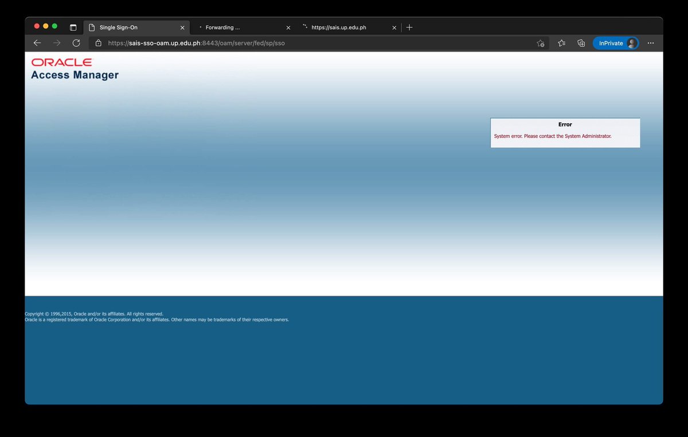
Task: Click the red window close button
Action: click(x=37, y=26)
